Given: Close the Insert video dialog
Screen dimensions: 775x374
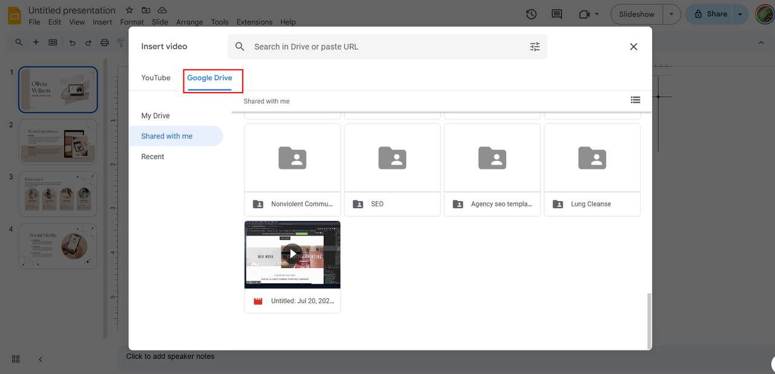Looking at the screenshot, I should 633,47.
